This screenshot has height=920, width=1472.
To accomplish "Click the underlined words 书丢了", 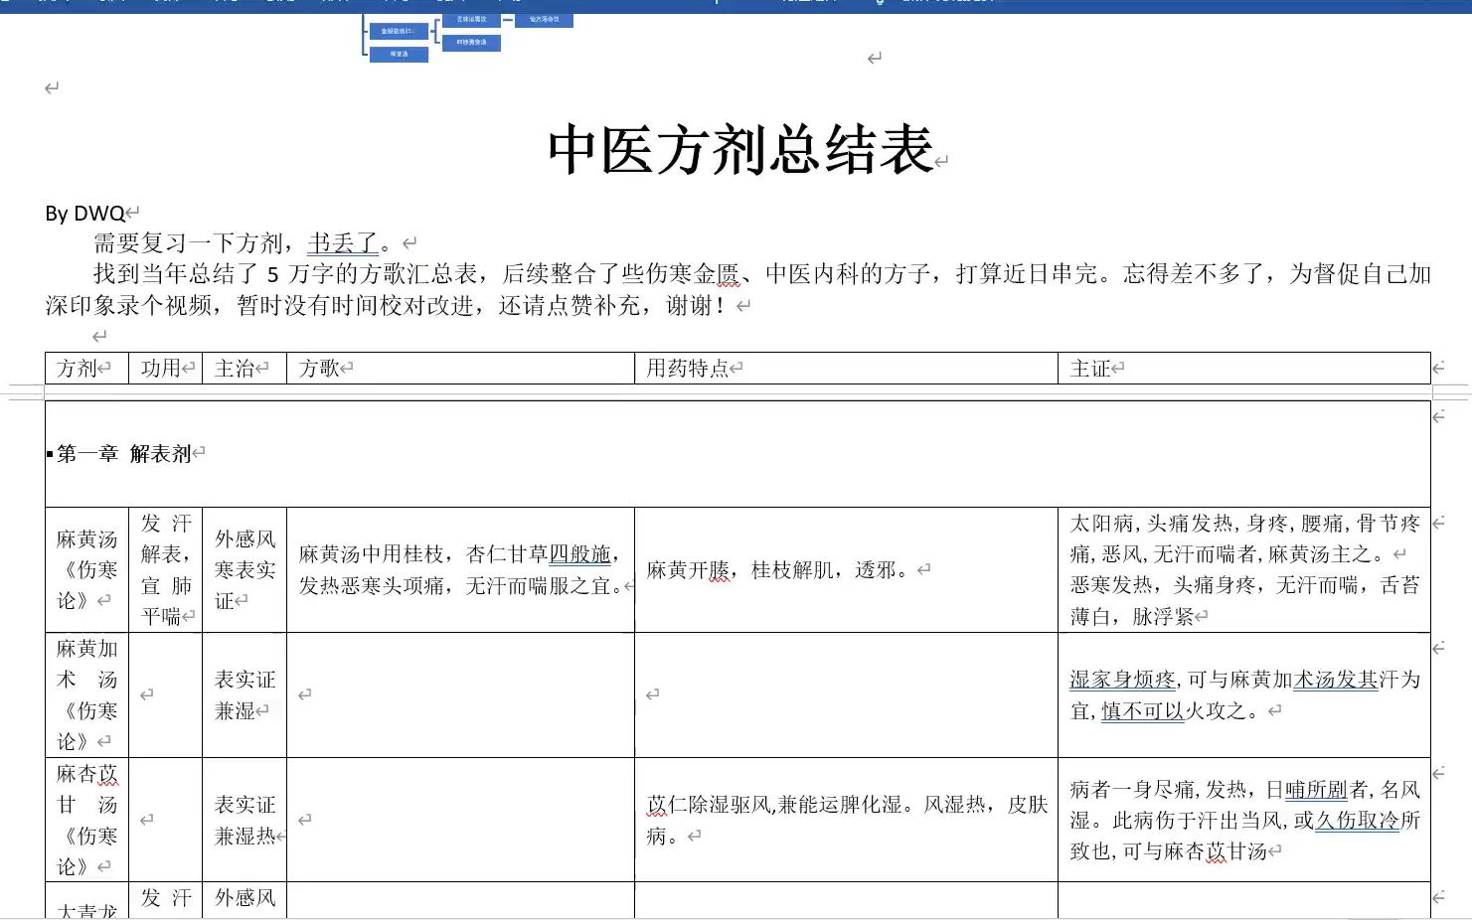I will click(343, 242).
